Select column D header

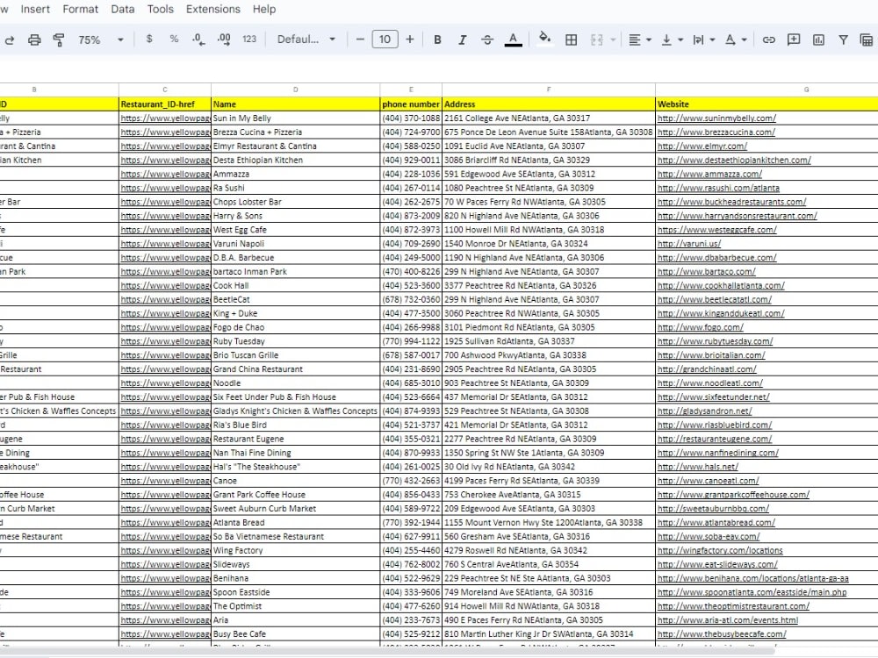[296, 89]
